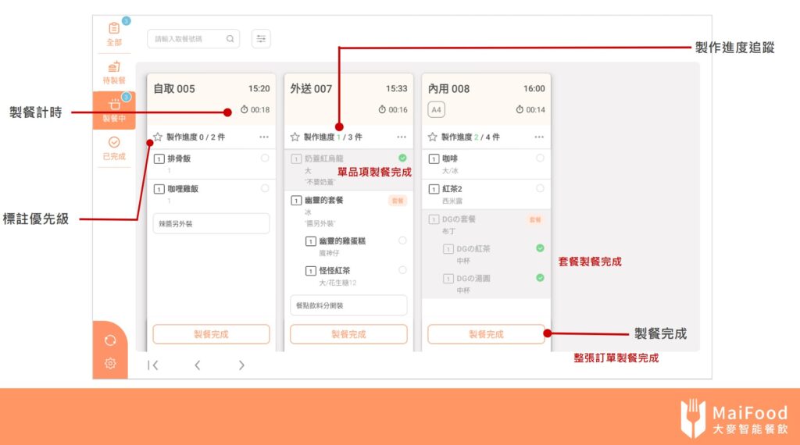The width and height of the screenshot is (800, 445).
Task: Star order 自取 005 as priority
Action: 158,137
